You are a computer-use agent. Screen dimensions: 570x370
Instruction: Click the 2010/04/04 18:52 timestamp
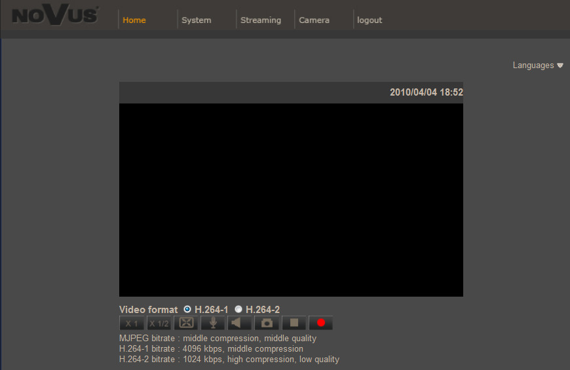pyautogui.click(x=427, y=92)
